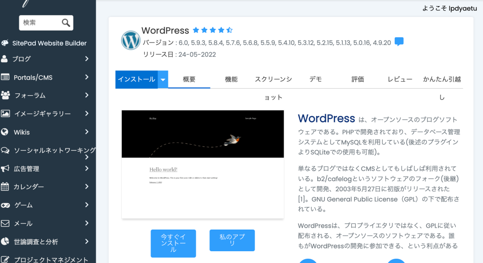This screenshot has width=483, height=263.
Task: Open the レビュー tab
Action: pos(400,80)
